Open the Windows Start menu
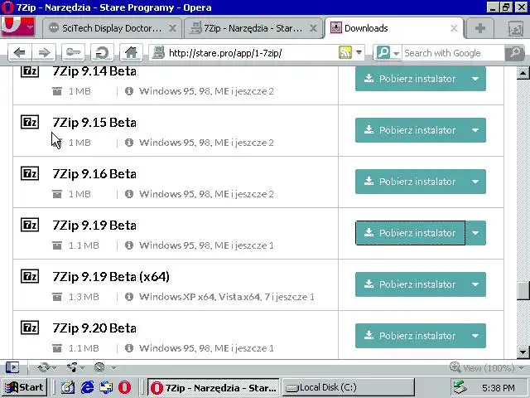Screen dimensions: 530x398 (x=24, y=387)
